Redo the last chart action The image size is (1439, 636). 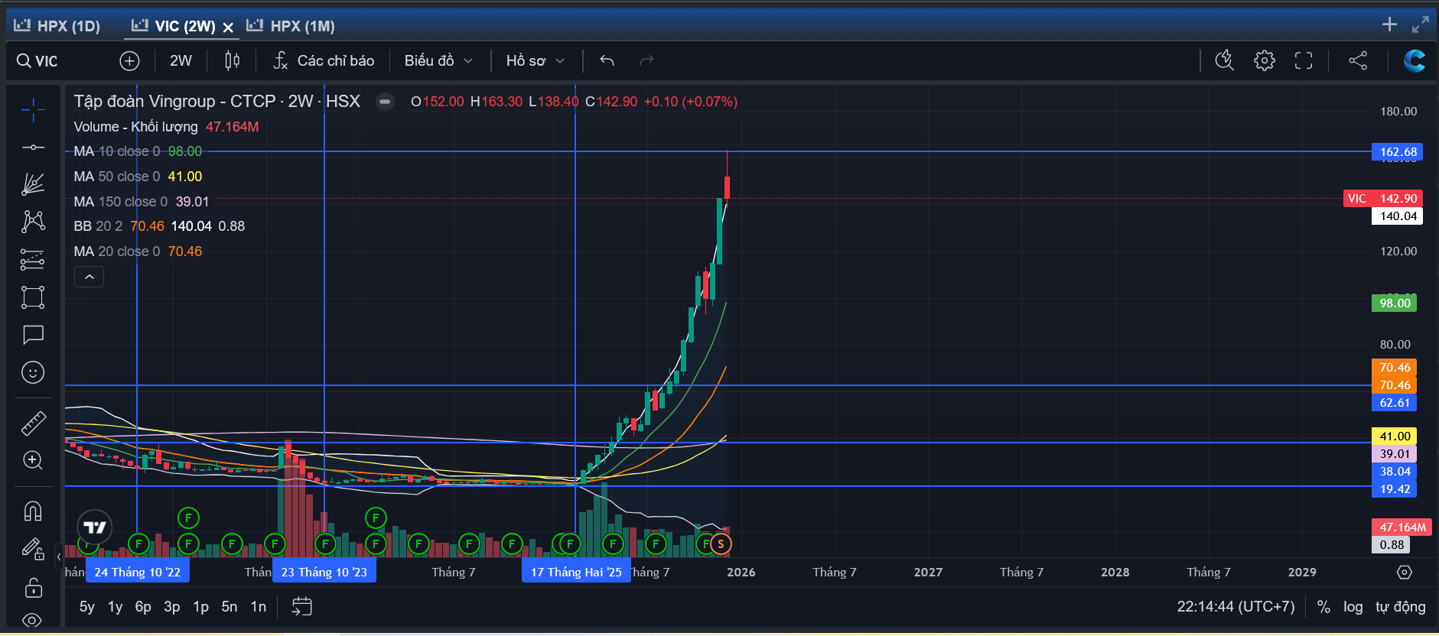[x=646, y=61]
